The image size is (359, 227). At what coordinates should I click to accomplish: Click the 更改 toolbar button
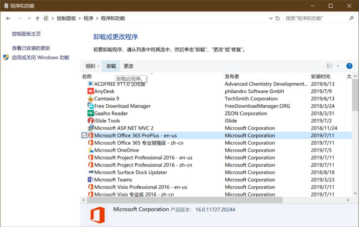[x=128, y=66]
